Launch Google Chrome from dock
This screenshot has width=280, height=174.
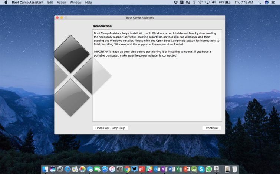coord(127,169)
